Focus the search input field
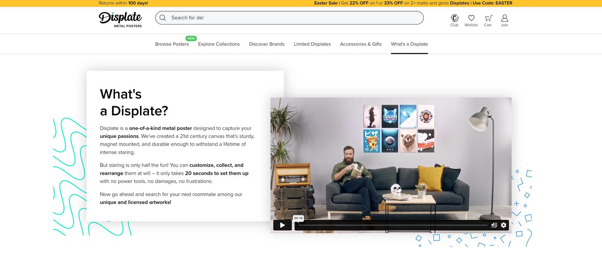 pyautogui.click(x=293, y=18)
